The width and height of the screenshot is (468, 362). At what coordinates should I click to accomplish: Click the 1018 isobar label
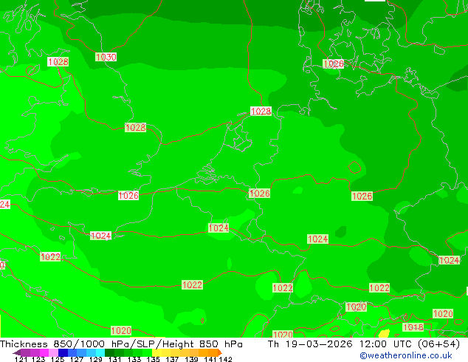(413, 327)
